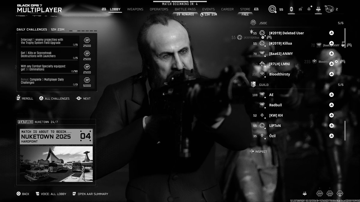Open notifications bell icon
Viewport: 360px width, 202px height.
(x=309, y=9)
